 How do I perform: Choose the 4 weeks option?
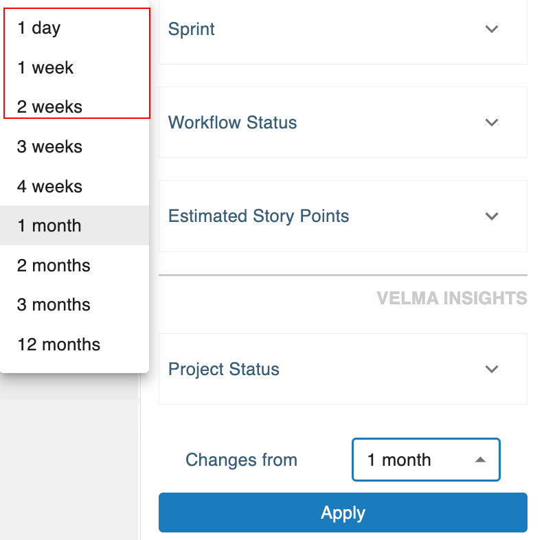[x=49, y=186]
